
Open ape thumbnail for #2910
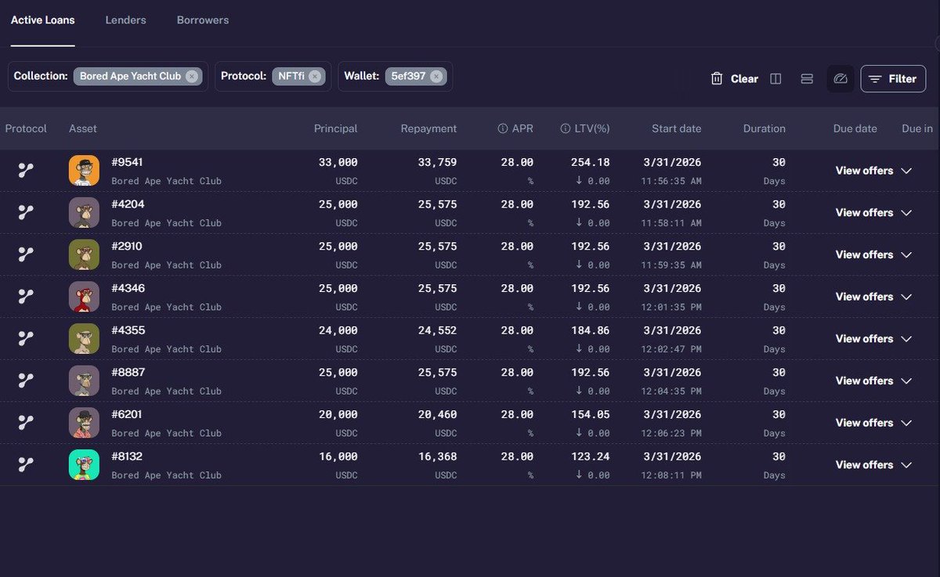tap(84, 254)
